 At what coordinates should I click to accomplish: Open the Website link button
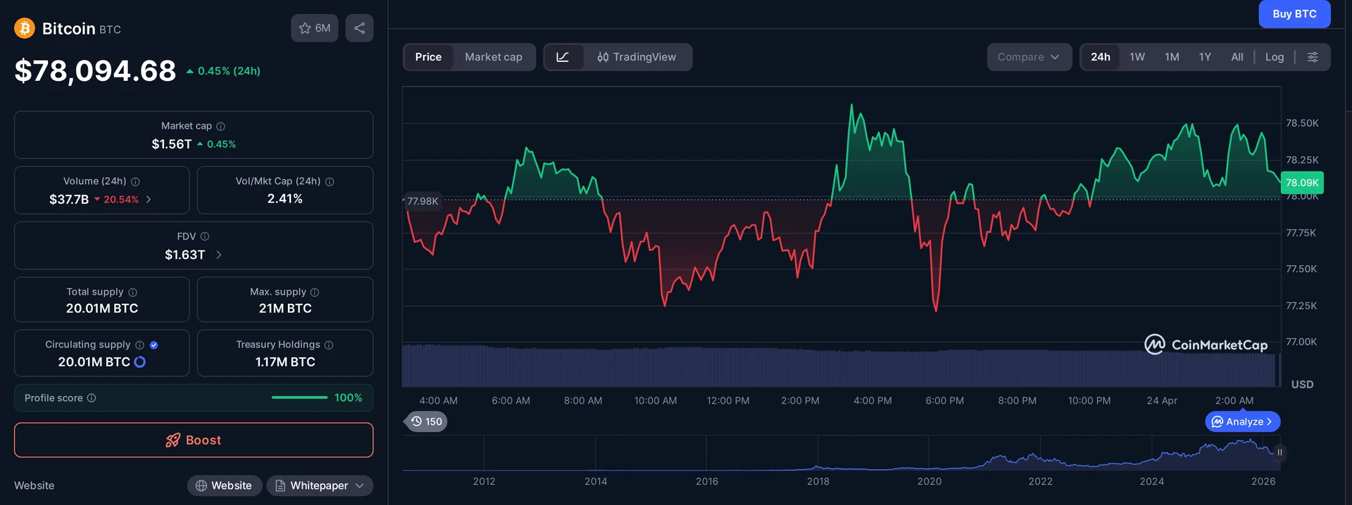(x=225, y=485)
